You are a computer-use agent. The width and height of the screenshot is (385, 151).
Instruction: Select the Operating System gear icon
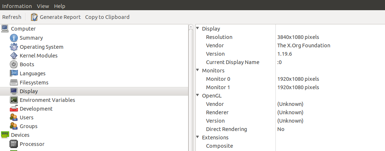click(x=14, y=47)
